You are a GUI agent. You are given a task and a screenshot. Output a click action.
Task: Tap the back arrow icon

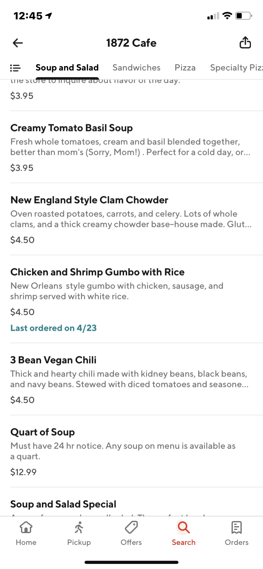coord(18,43)
